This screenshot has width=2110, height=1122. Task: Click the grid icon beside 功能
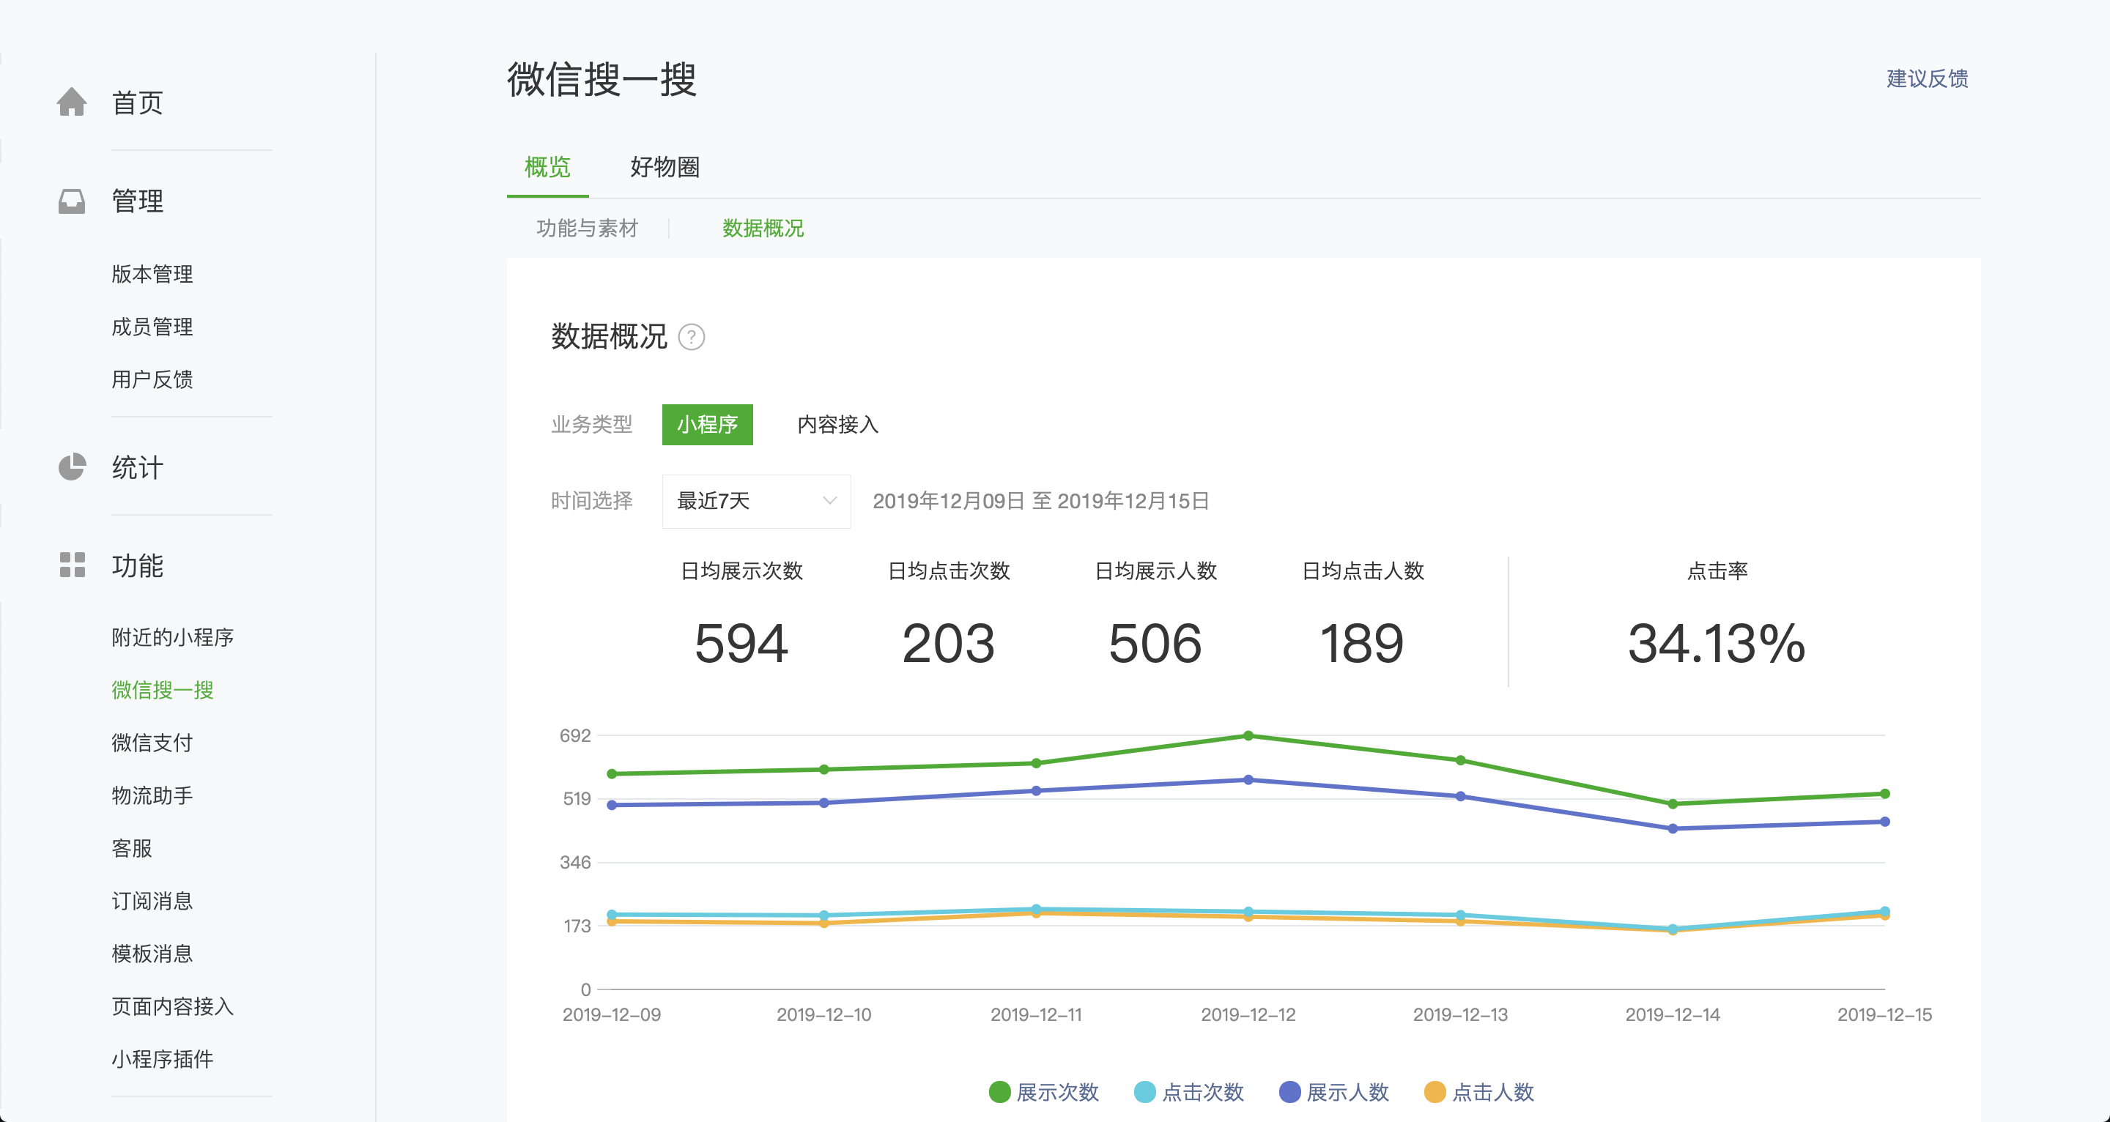(x=72, y=565)
